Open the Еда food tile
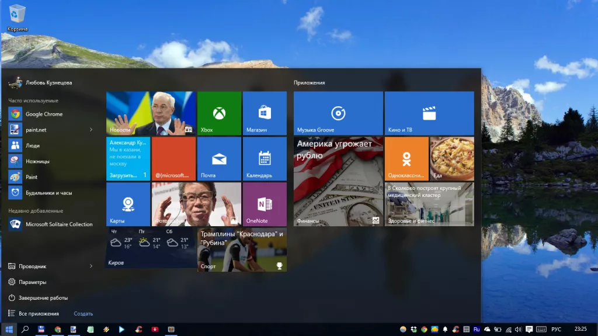 click(453, 158)
